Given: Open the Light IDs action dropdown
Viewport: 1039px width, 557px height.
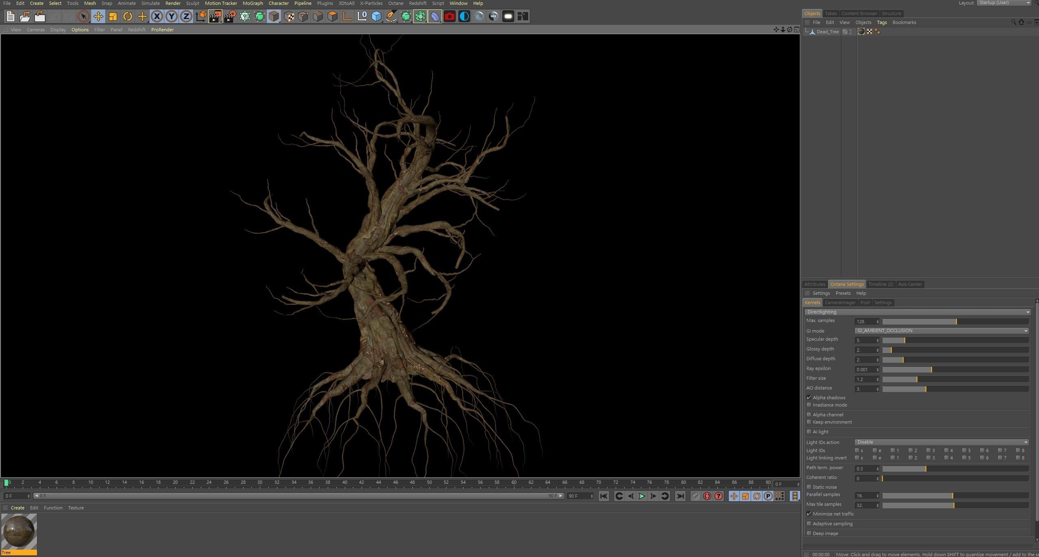Looking at the screenshot, I should [941, 442].
